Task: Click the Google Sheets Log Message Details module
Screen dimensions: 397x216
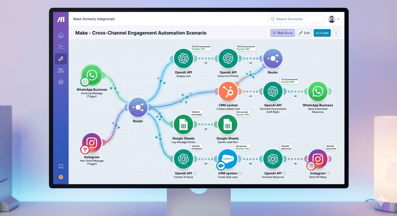Action: tap(183, 125)
